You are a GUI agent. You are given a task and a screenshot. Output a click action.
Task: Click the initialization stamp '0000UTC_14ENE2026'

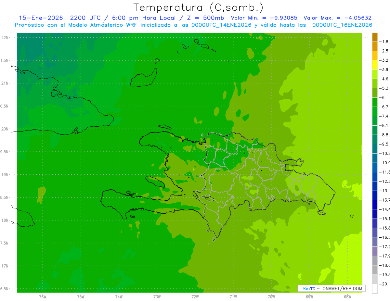221,25
